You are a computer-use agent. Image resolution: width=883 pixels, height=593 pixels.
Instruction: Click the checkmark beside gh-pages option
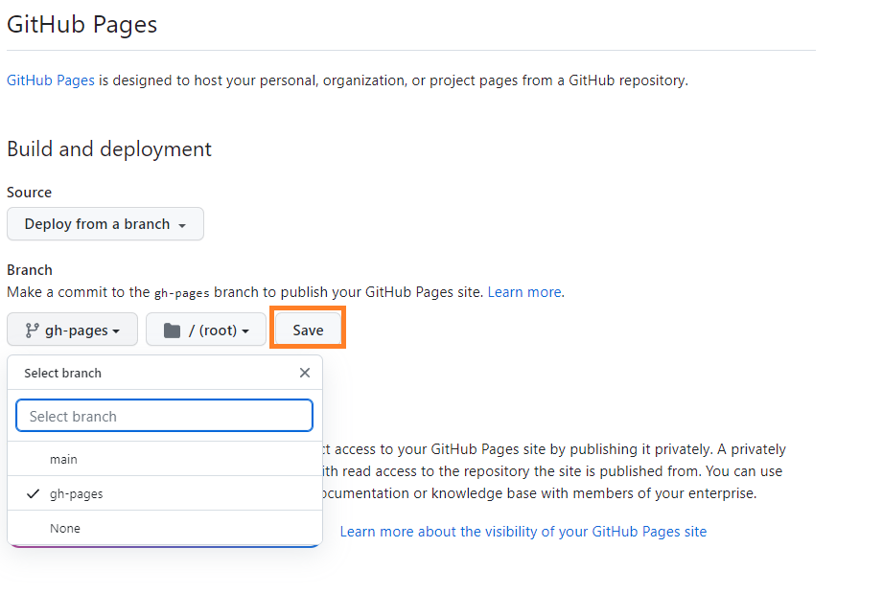(x=33, y=494)
